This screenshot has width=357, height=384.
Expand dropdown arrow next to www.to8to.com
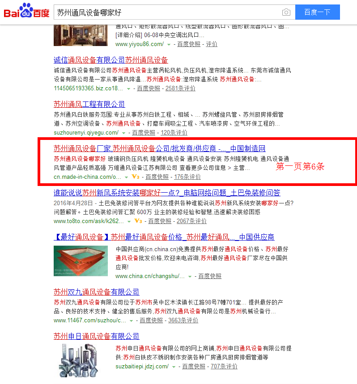(129, 222)
